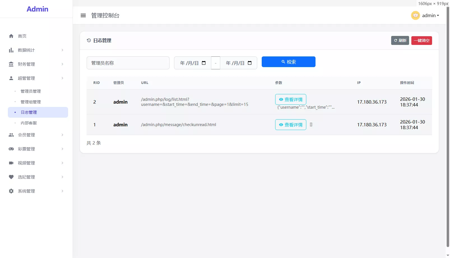Click 查看详情 on log RID 2

(291, 99)
